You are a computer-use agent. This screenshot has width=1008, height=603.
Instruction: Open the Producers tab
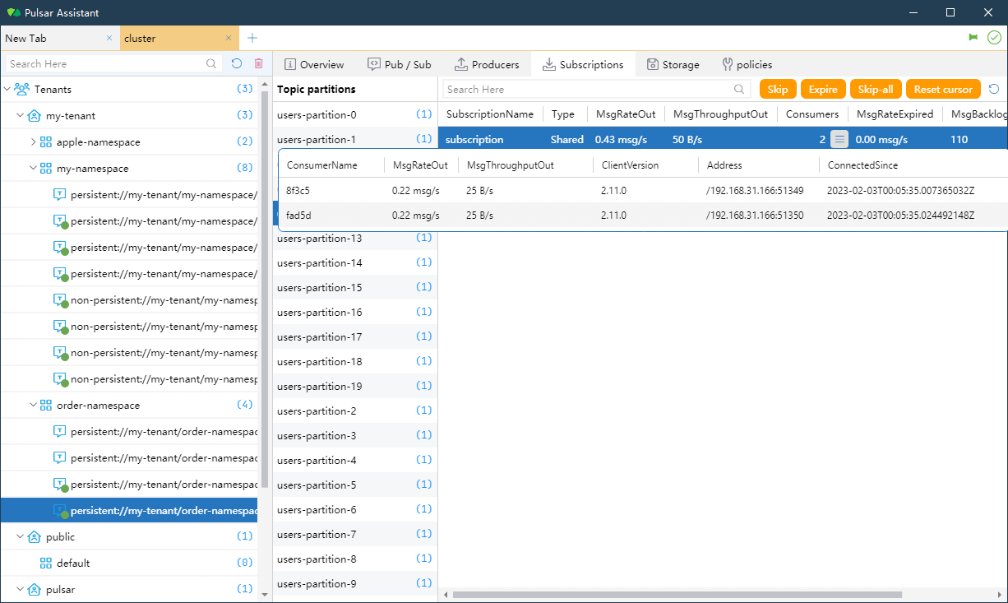488,64
